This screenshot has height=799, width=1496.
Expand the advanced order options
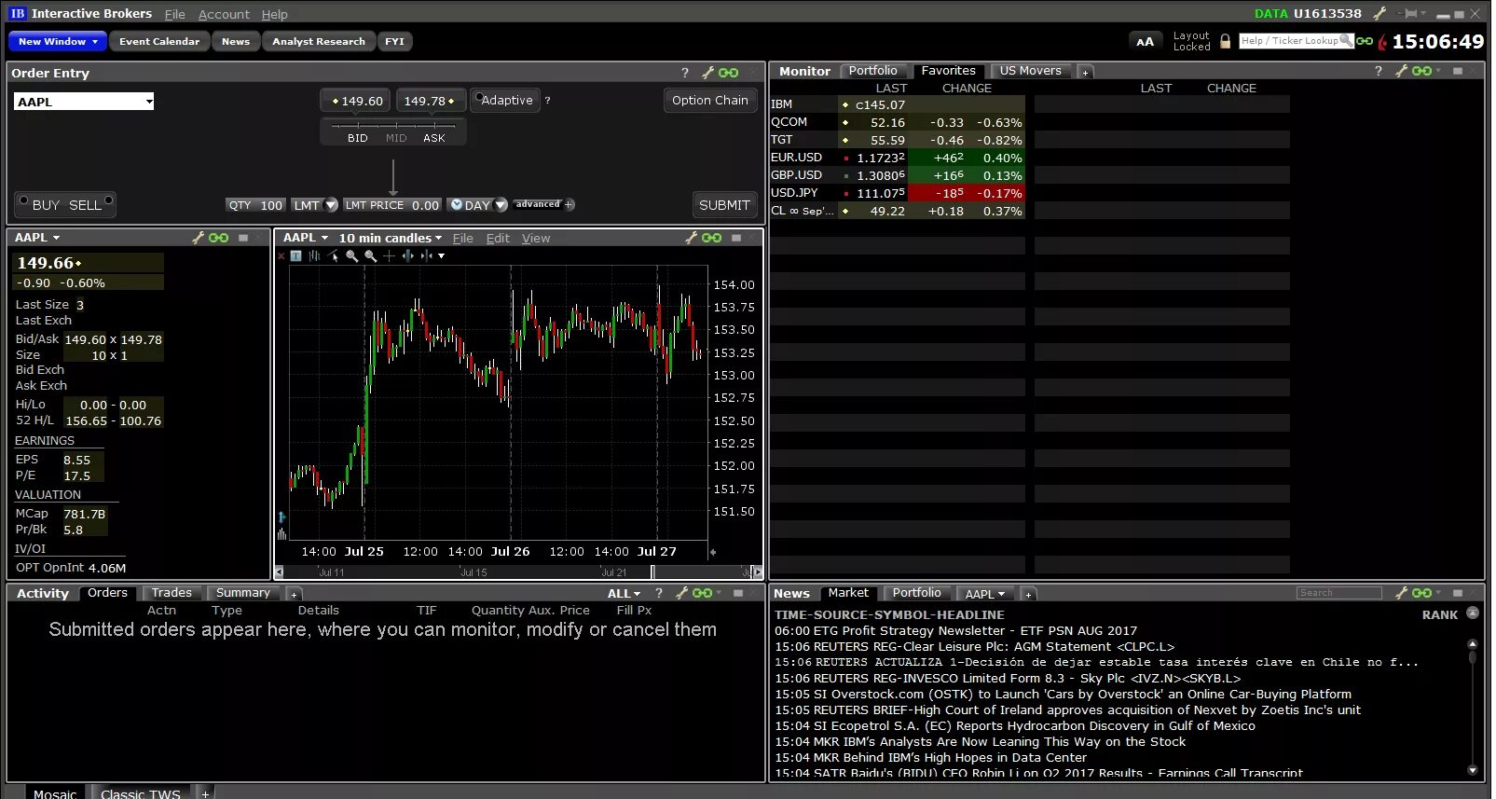(544, 204)
